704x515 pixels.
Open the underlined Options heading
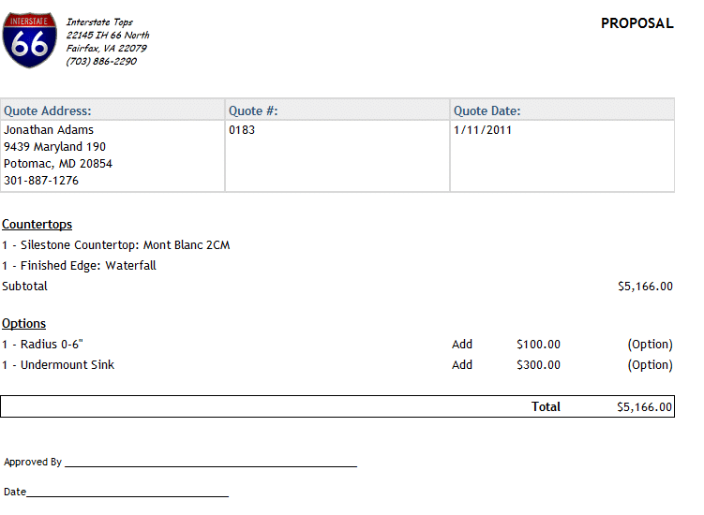[x=23, y=323]
